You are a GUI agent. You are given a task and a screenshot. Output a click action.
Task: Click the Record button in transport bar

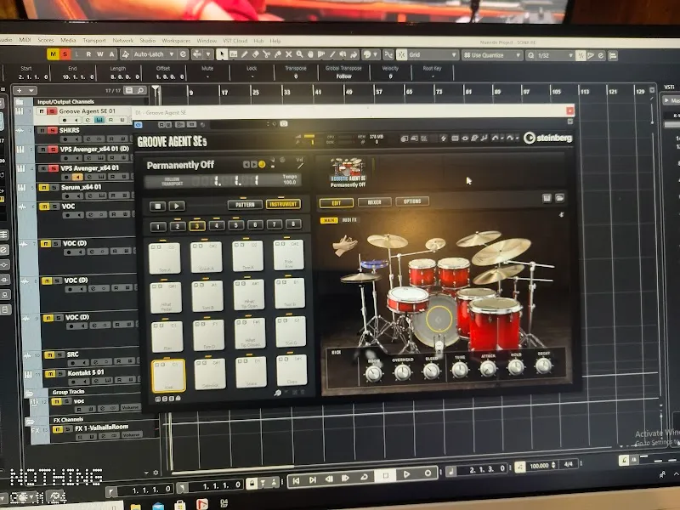428,473
